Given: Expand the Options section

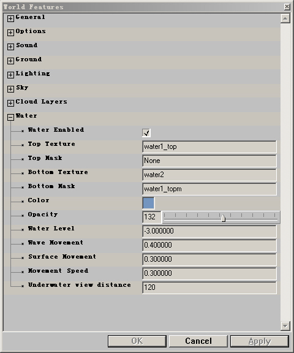Looking at the screenshot, I should pyautogui.click(x=10, y=32).
